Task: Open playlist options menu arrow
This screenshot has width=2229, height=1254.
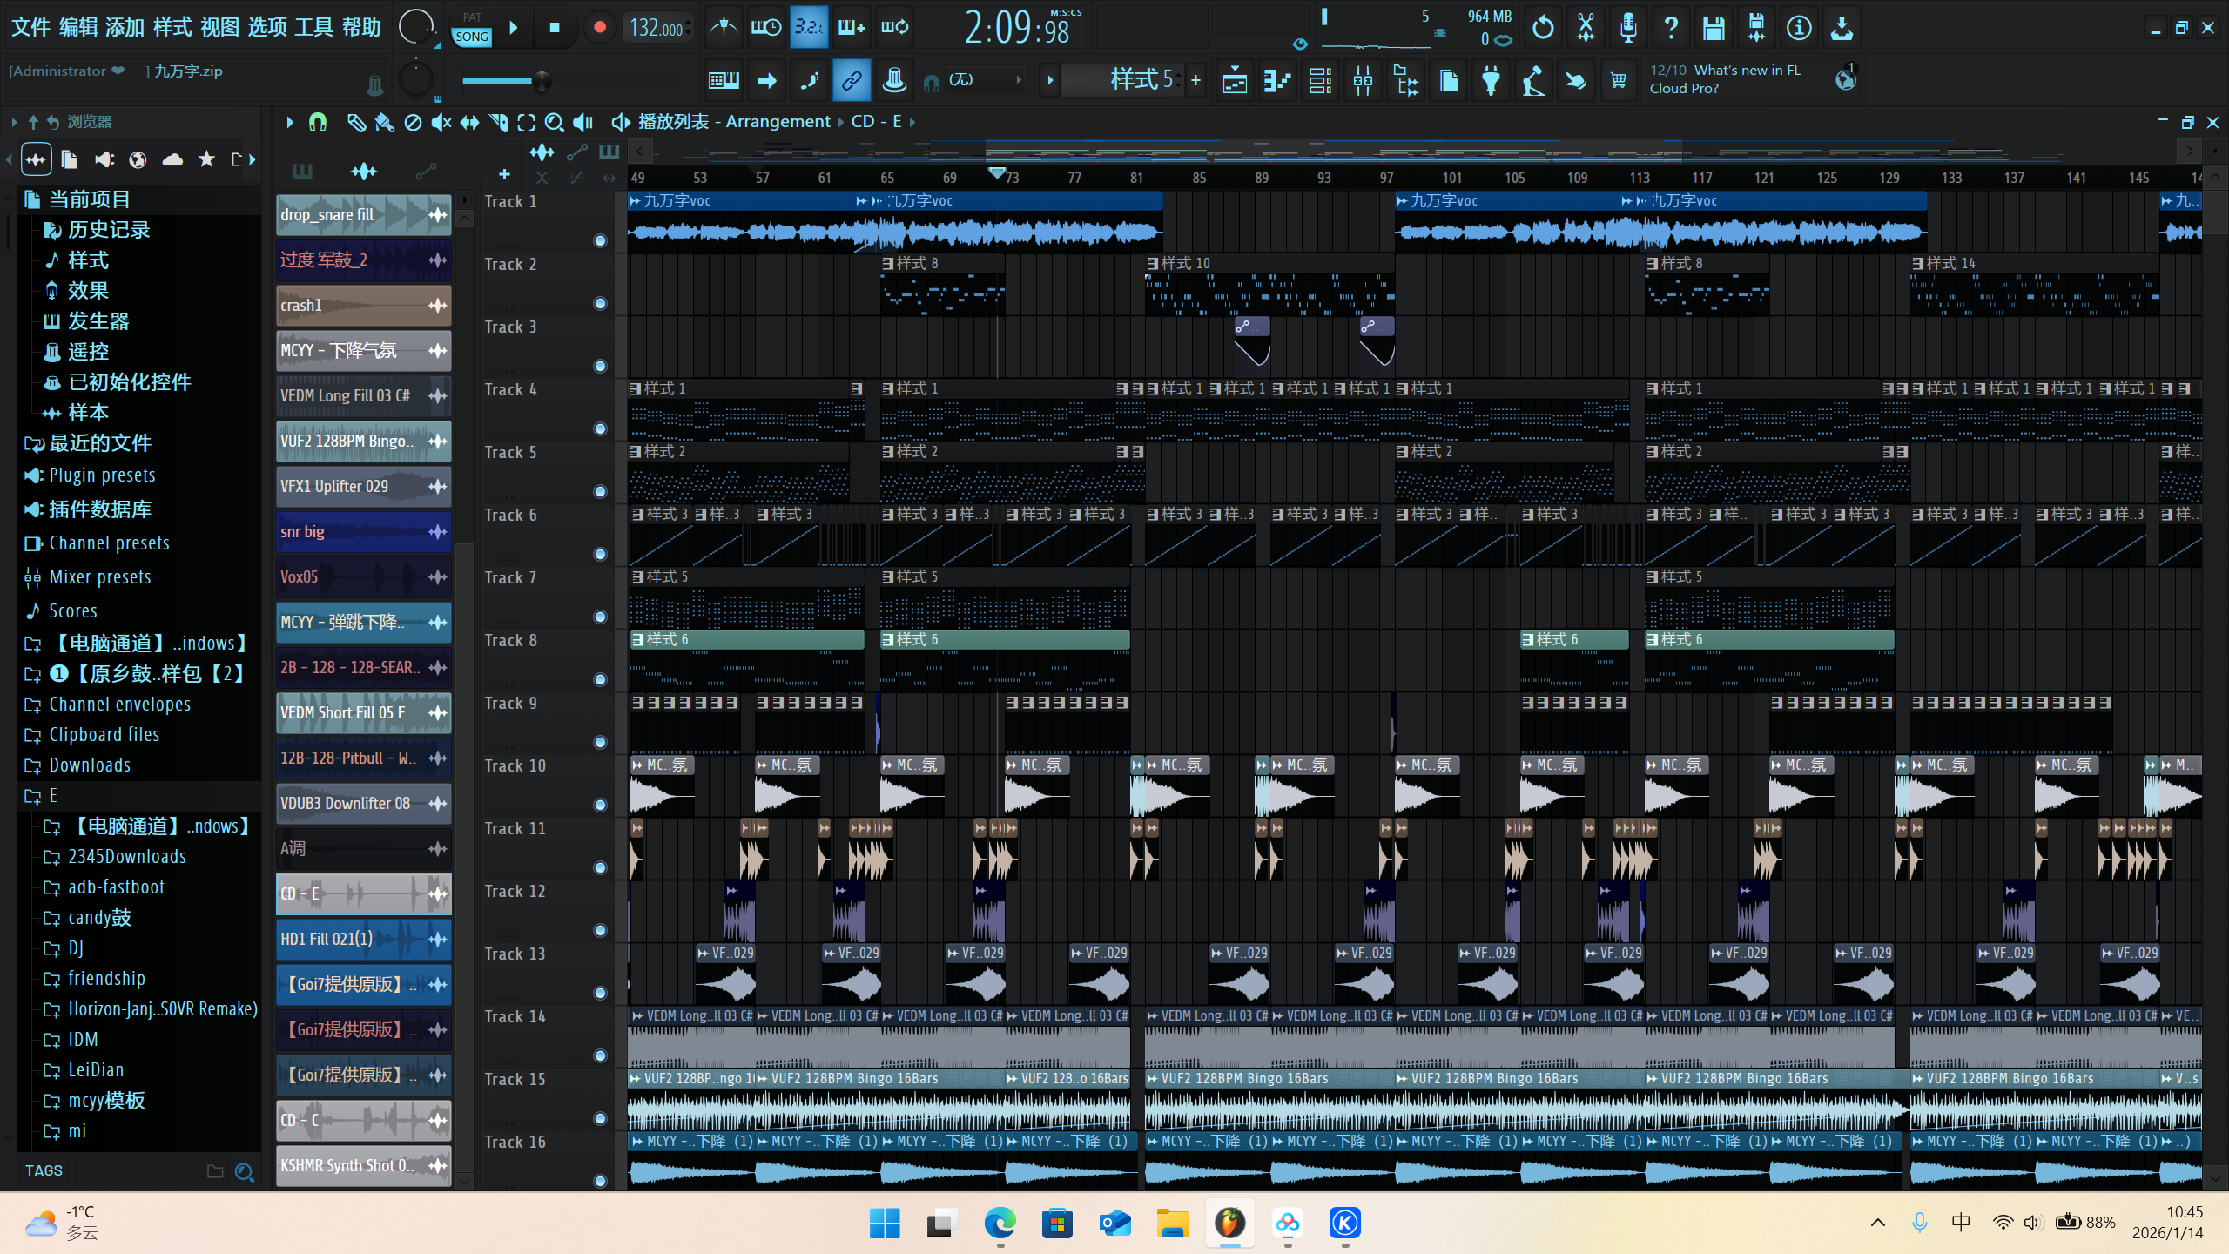Action: (289, 123)
